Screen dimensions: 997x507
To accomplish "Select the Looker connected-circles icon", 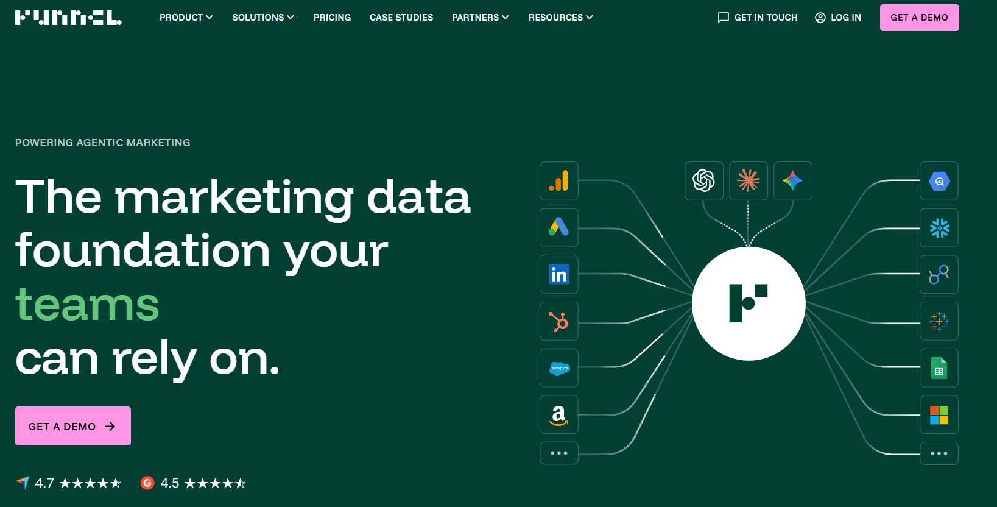I will 939,274.
